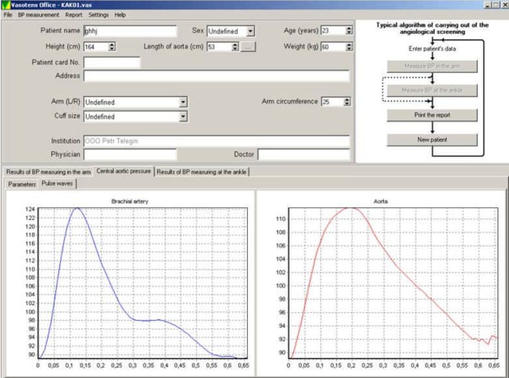The height and width of the screenshot is (378, 509).
Task: Expand the Cuff size dropdown
Action: 183,117
